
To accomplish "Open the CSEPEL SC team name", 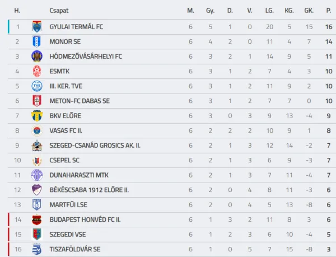I will pos(64,160).
